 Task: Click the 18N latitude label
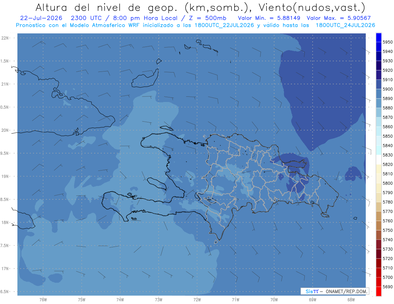pos(6,222)
